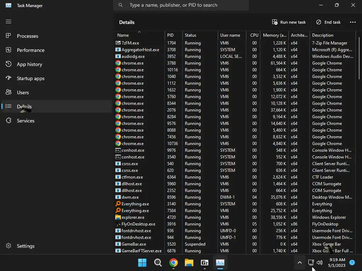Focus the process search box
The image size is (362, 271).
tap(181, 5)
